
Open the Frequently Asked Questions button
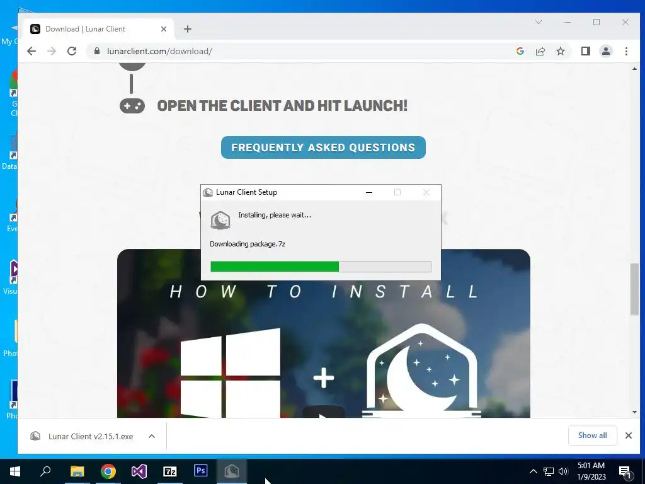(323, 147)
